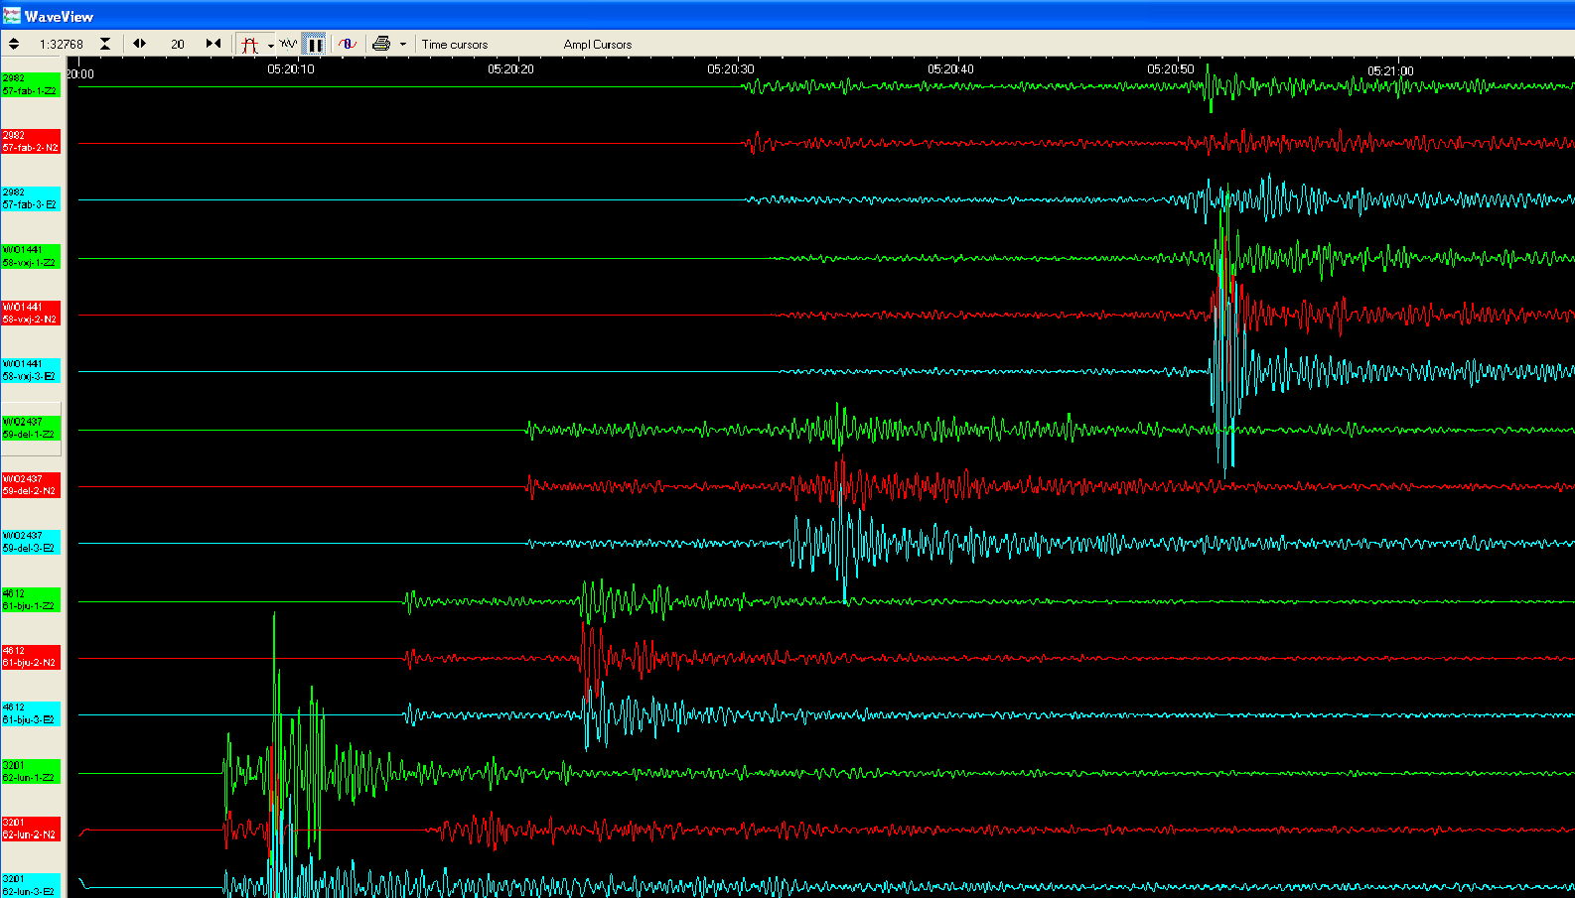Click the time scale value 20
The image size is (1575, 898).
point(178,45)
